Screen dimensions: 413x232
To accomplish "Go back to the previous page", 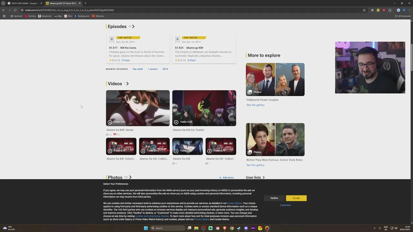I will (x=4, y=10).
